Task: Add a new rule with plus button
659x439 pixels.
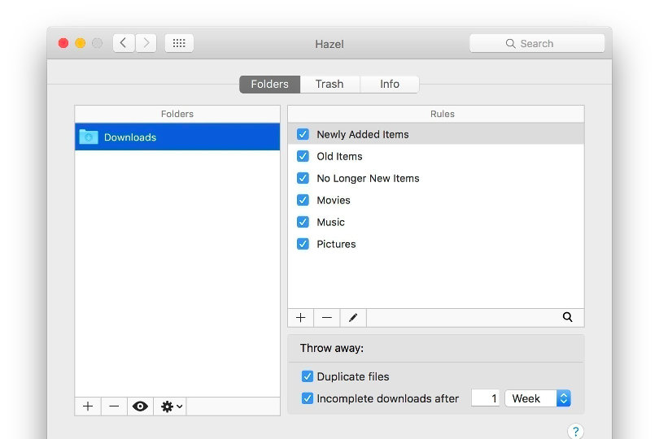Action: 300,318
